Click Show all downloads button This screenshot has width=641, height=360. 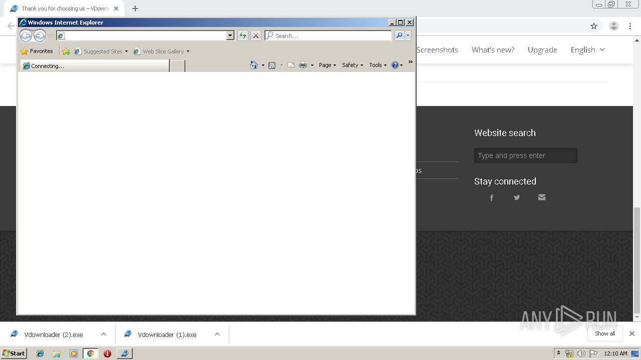604,333
